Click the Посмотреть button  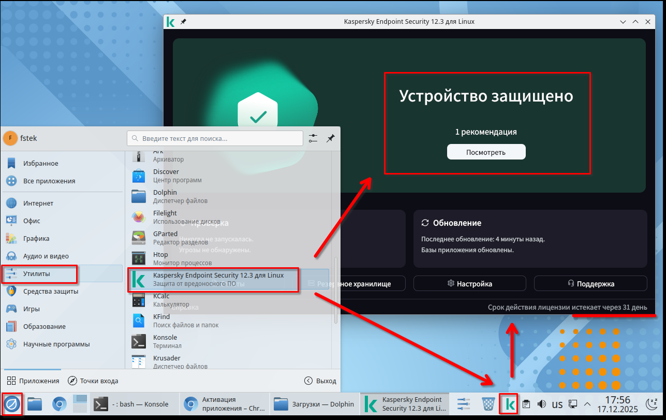(x=486, y=152)
